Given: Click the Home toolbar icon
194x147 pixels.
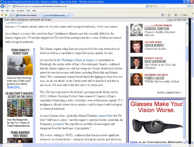Looking at the screenshot, I should [162, 15].
